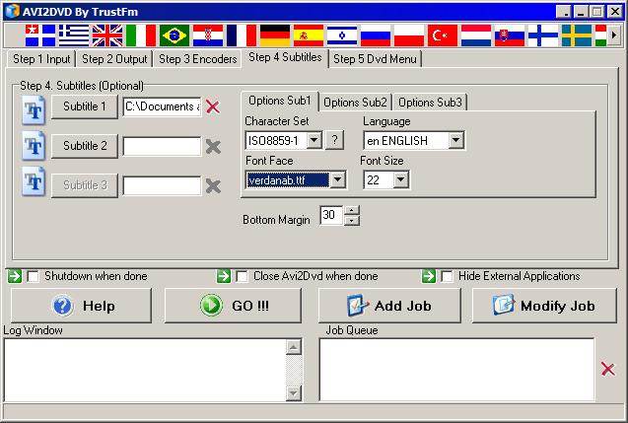Select the French flag language
Image resolution: width=628 pixels, height=423 pixels.
(242, 35)
